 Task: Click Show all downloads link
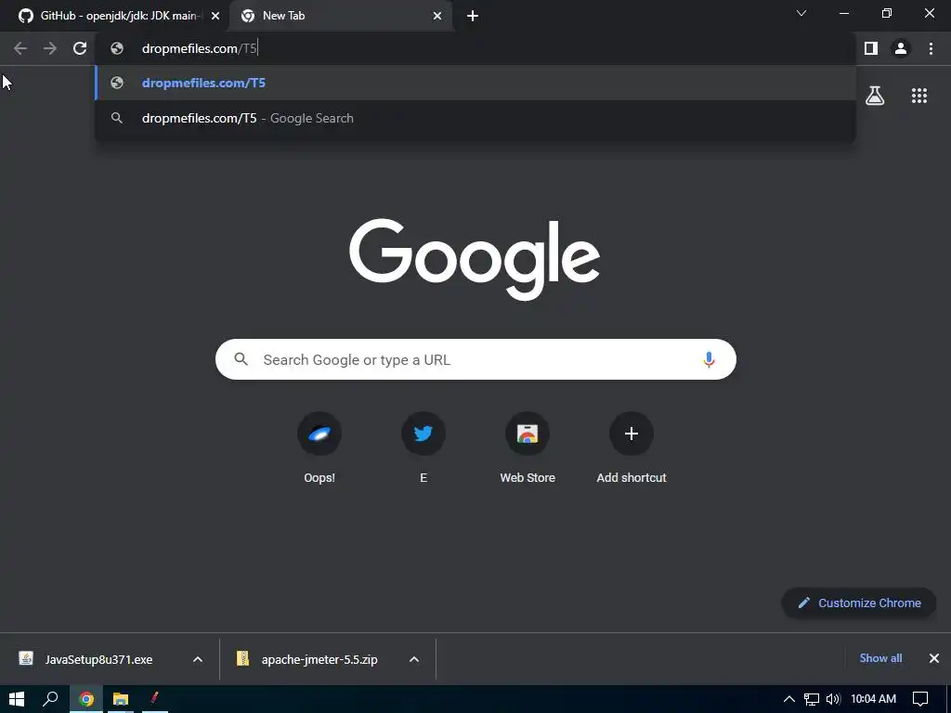880,658
